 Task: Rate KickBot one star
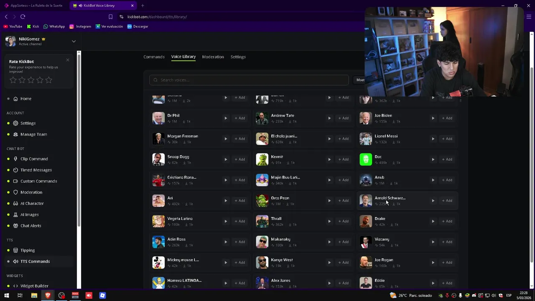point(13,80)
